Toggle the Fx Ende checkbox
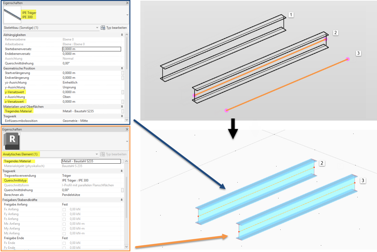 (x=64, y=243)
